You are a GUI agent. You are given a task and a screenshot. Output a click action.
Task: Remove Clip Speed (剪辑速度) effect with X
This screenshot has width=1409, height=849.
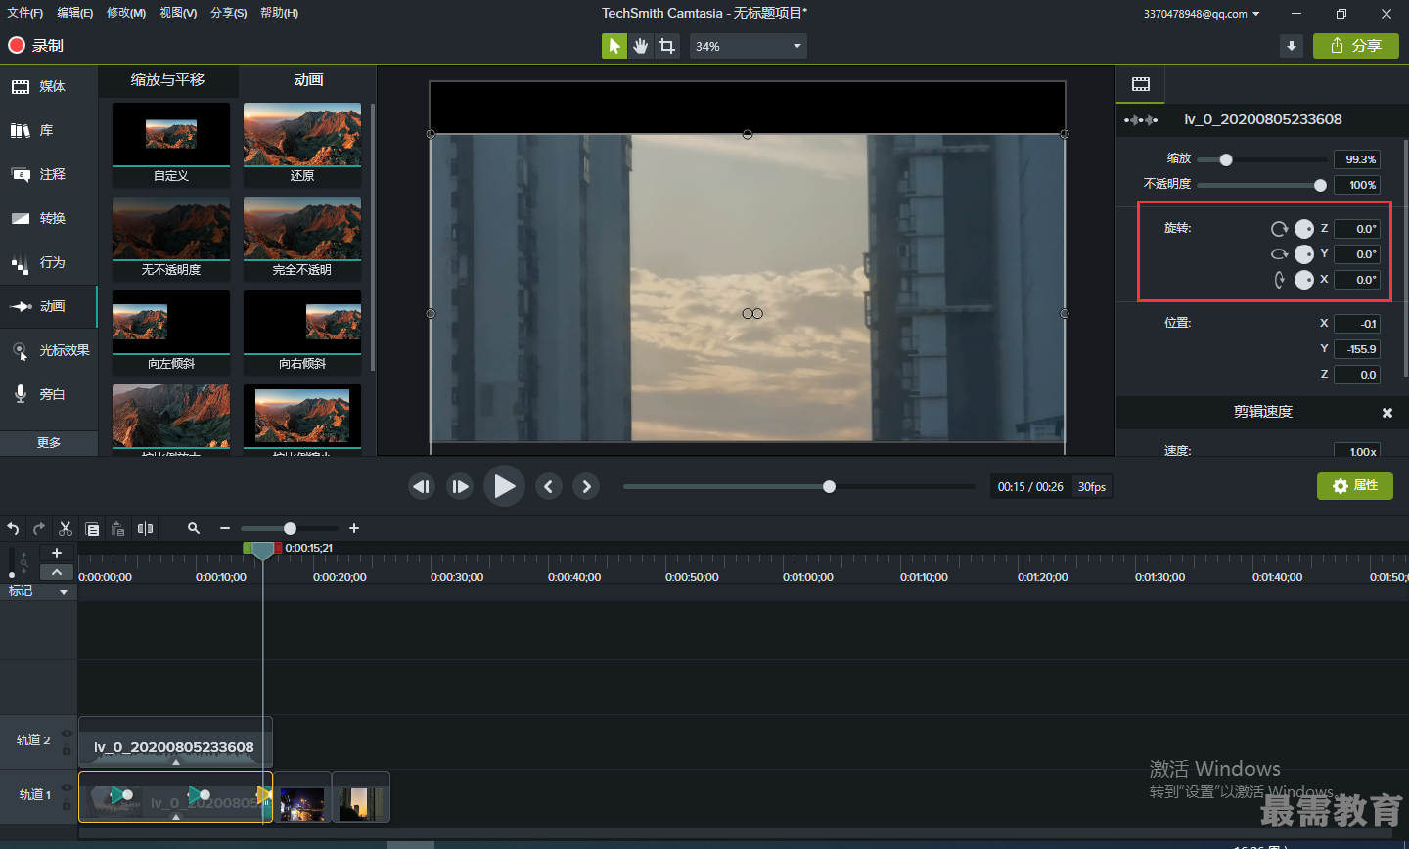coord(1387,413)
